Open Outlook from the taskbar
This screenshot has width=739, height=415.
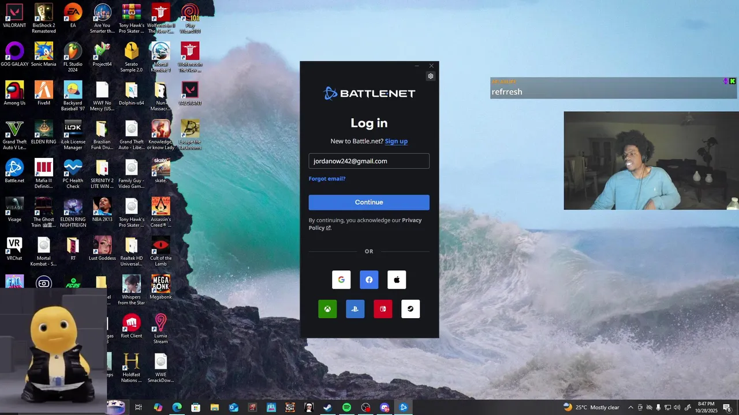click(233, 408)
